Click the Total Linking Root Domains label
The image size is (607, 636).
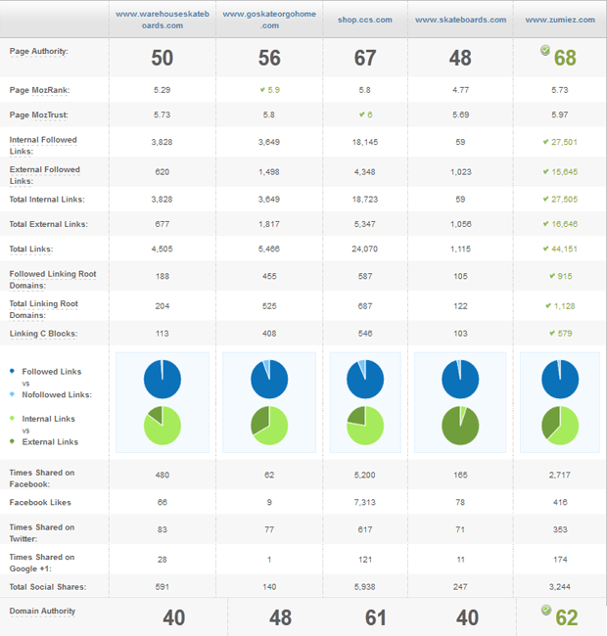tap(43, 309)
